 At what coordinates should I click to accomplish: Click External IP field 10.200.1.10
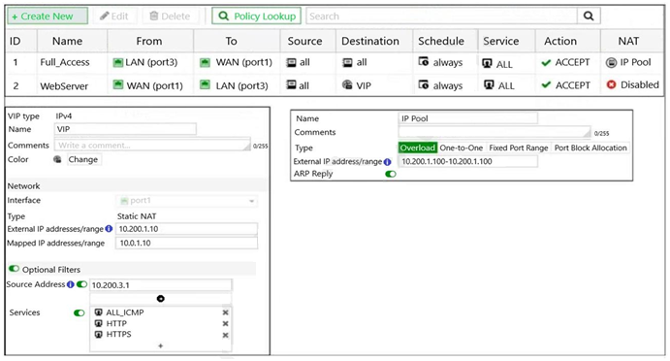coord(187,229)
